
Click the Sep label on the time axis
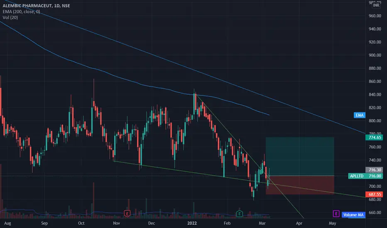coord(44,223)
